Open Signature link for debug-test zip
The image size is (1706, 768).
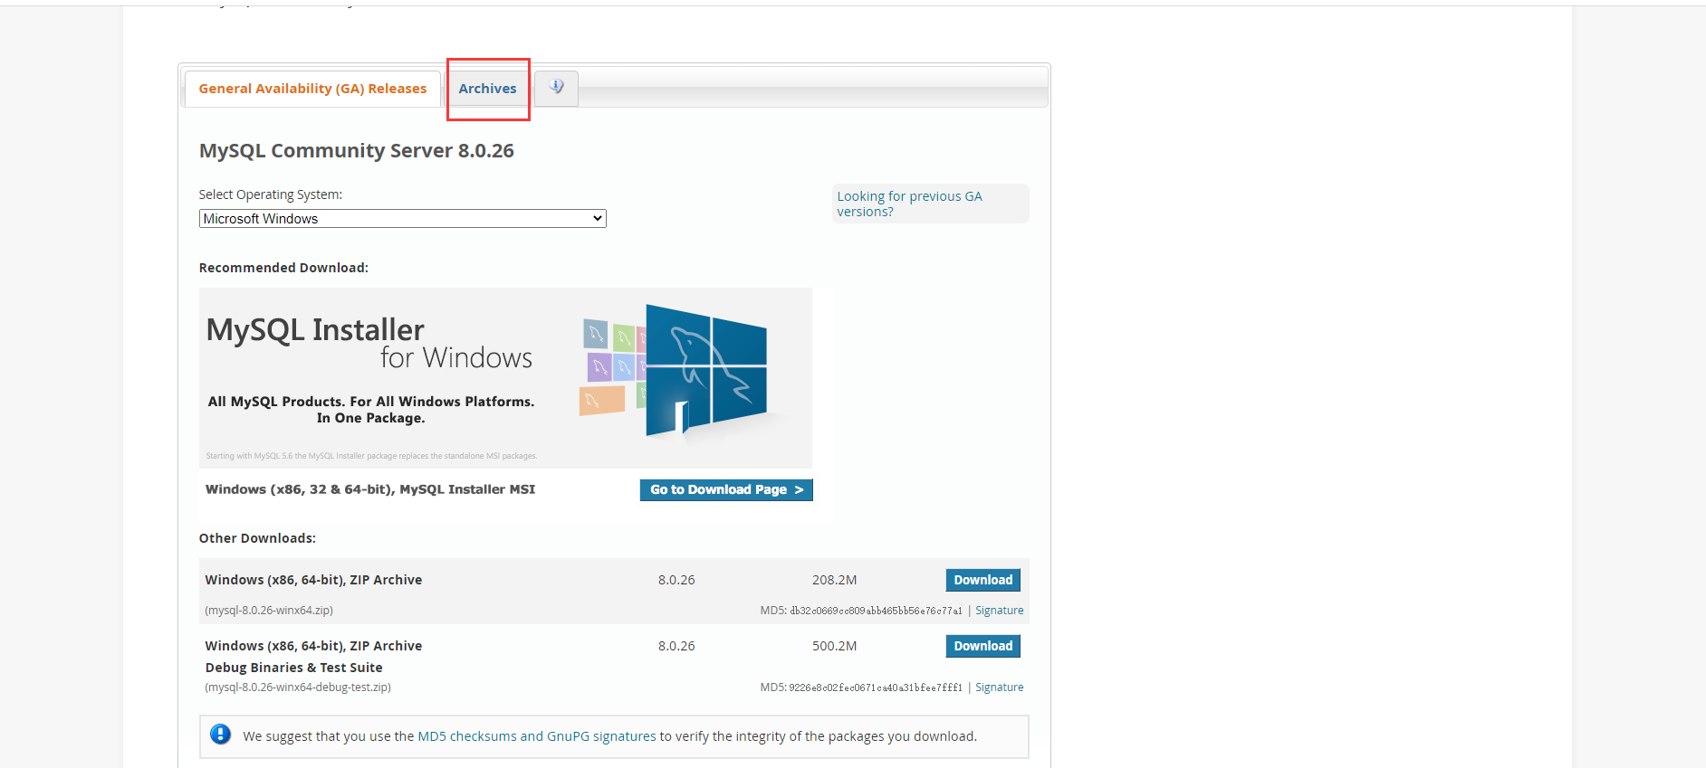(999, 687)
